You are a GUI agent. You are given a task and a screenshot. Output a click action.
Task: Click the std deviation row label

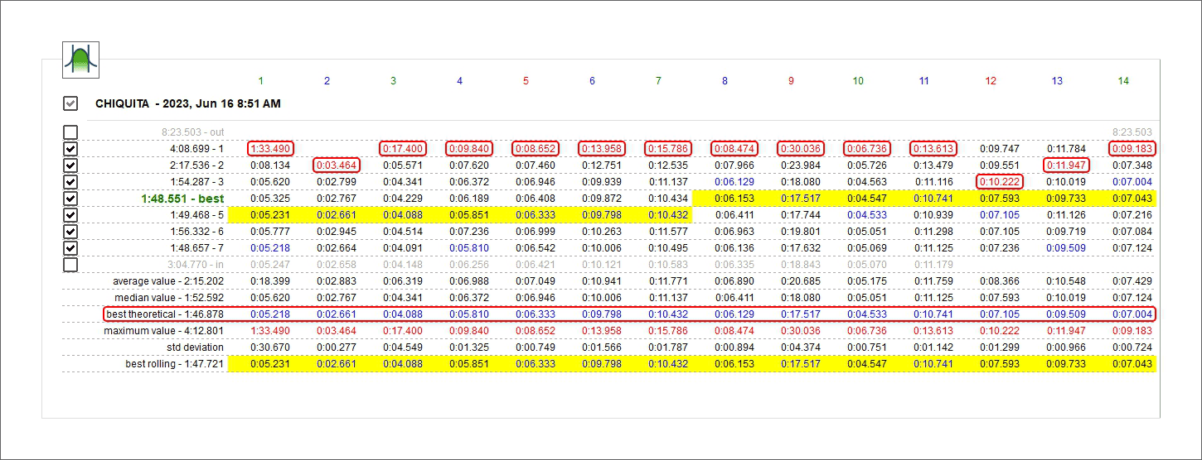tap(195, 347)
